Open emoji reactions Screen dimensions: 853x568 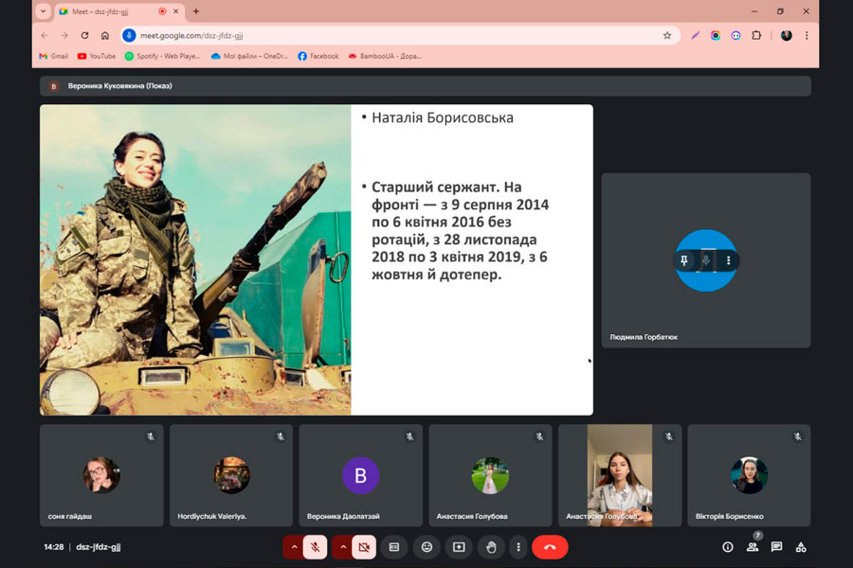pyautogui.click(x=427, y=547)
